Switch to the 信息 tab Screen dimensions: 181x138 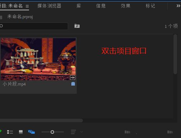pyautogui.click(x=101, y=6)
